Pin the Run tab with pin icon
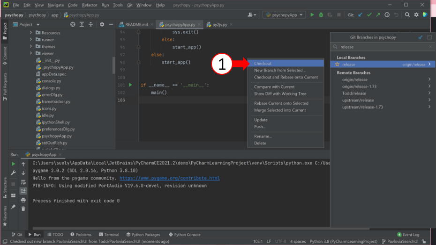This screenshot has height=245, width=436. pyautogui.click(x=13, y=207)
